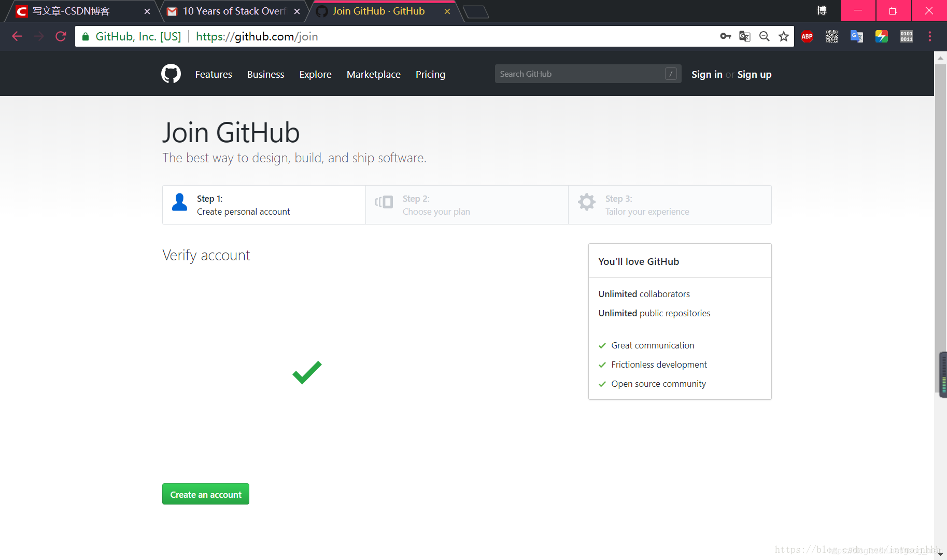Open the Features menu item
Image resolution: width=947 pixels, height=560 pixels.
tap(214, 74)
